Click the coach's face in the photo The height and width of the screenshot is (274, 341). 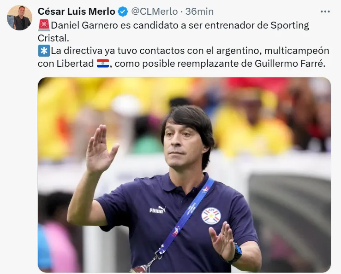(x=186, y=143)
